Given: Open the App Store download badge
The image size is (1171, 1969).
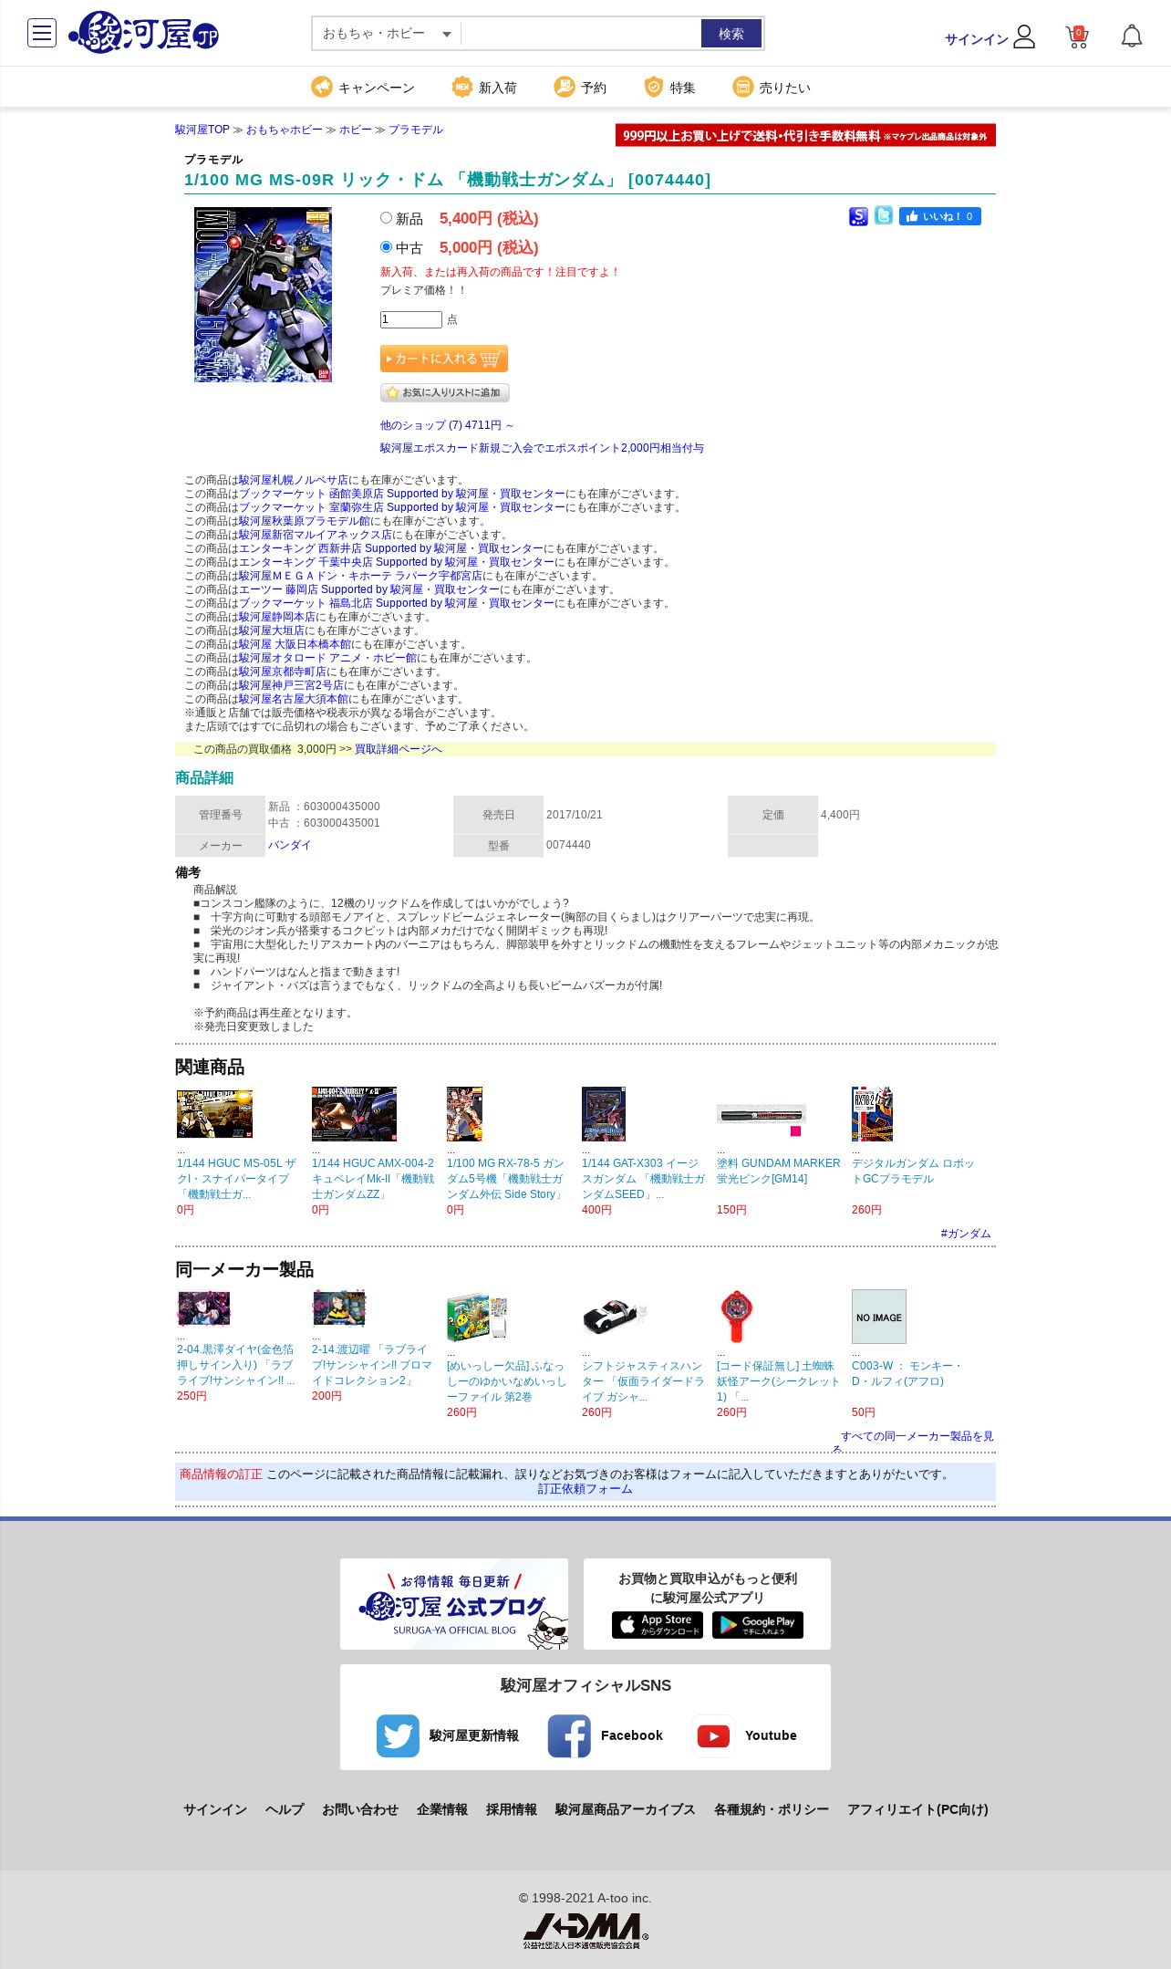Looking at the screenshot, I should [x=658, y=1625].
